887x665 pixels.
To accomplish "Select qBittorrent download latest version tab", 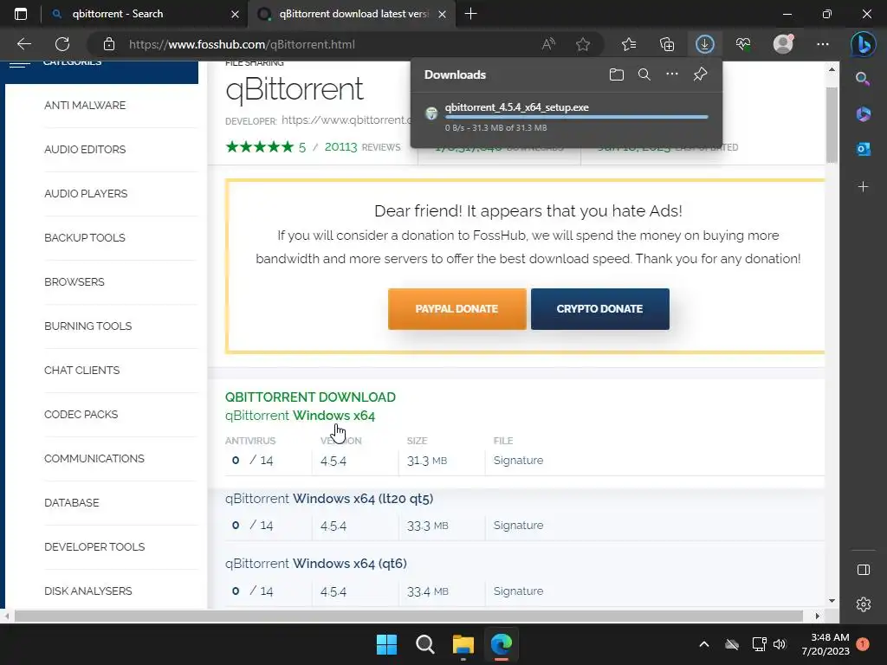I will pos(351,14).
